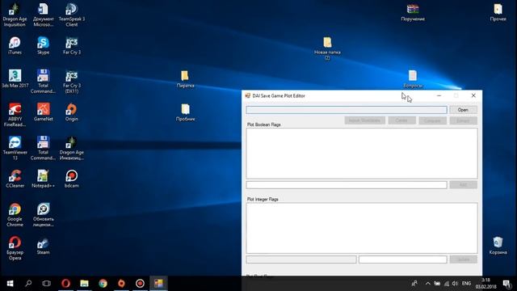The image size is (517, 291).
Task: Focus the save file path field beside Open
Action: (x=347, y=110)
